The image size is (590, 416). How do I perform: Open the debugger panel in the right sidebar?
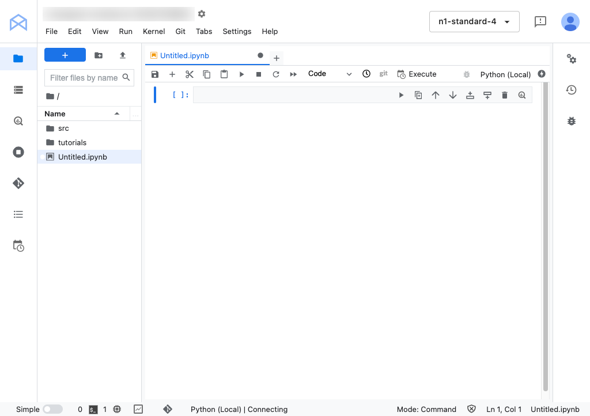(x=571, y=121)
